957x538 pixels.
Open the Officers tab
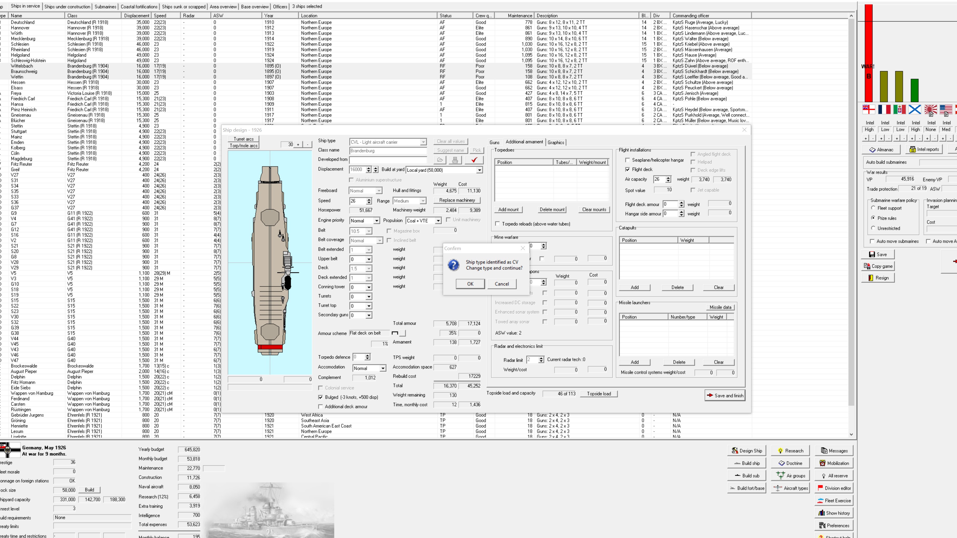coord(280,7)
